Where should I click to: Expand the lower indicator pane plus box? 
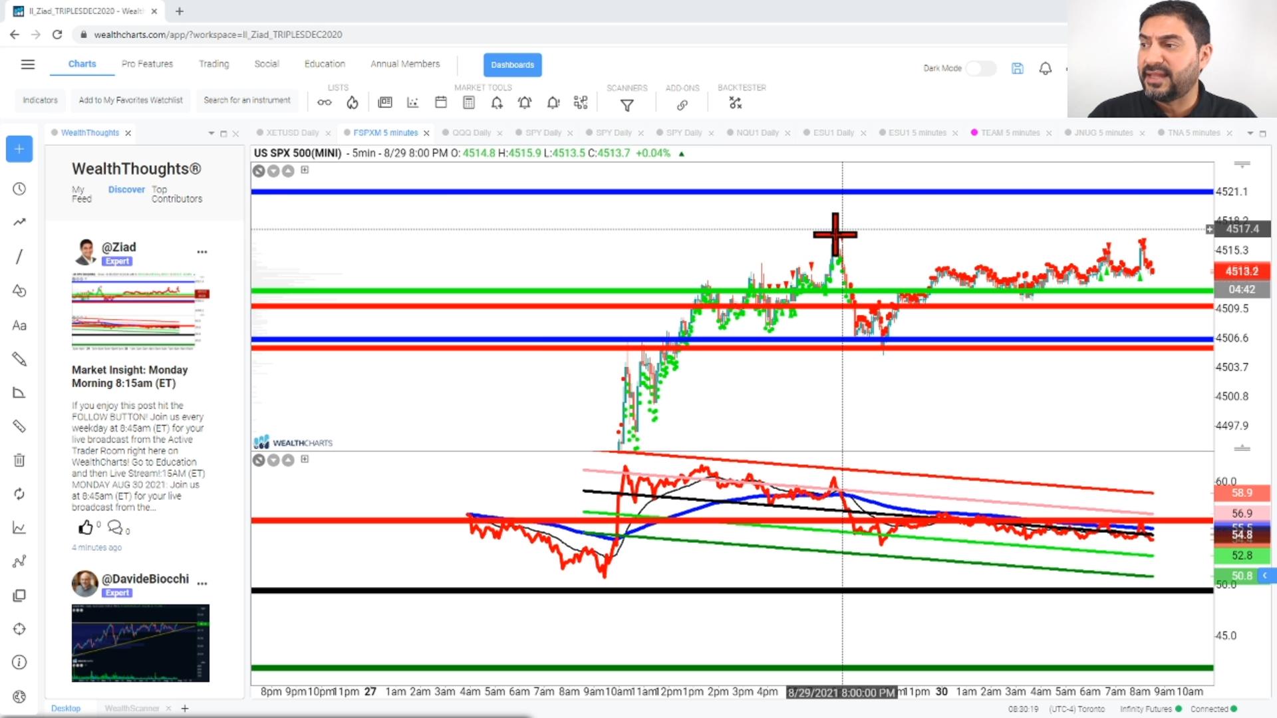pyautogui.click(x=305, y=459)
